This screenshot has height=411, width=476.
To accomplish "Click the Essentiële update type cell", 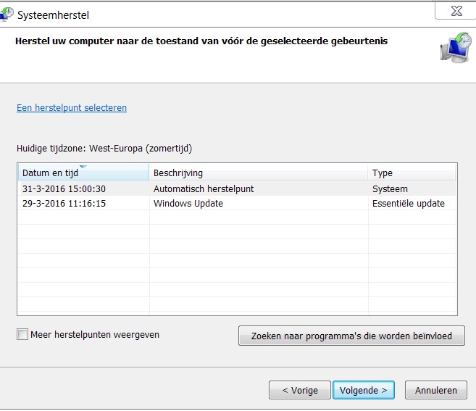I will 409,203.
